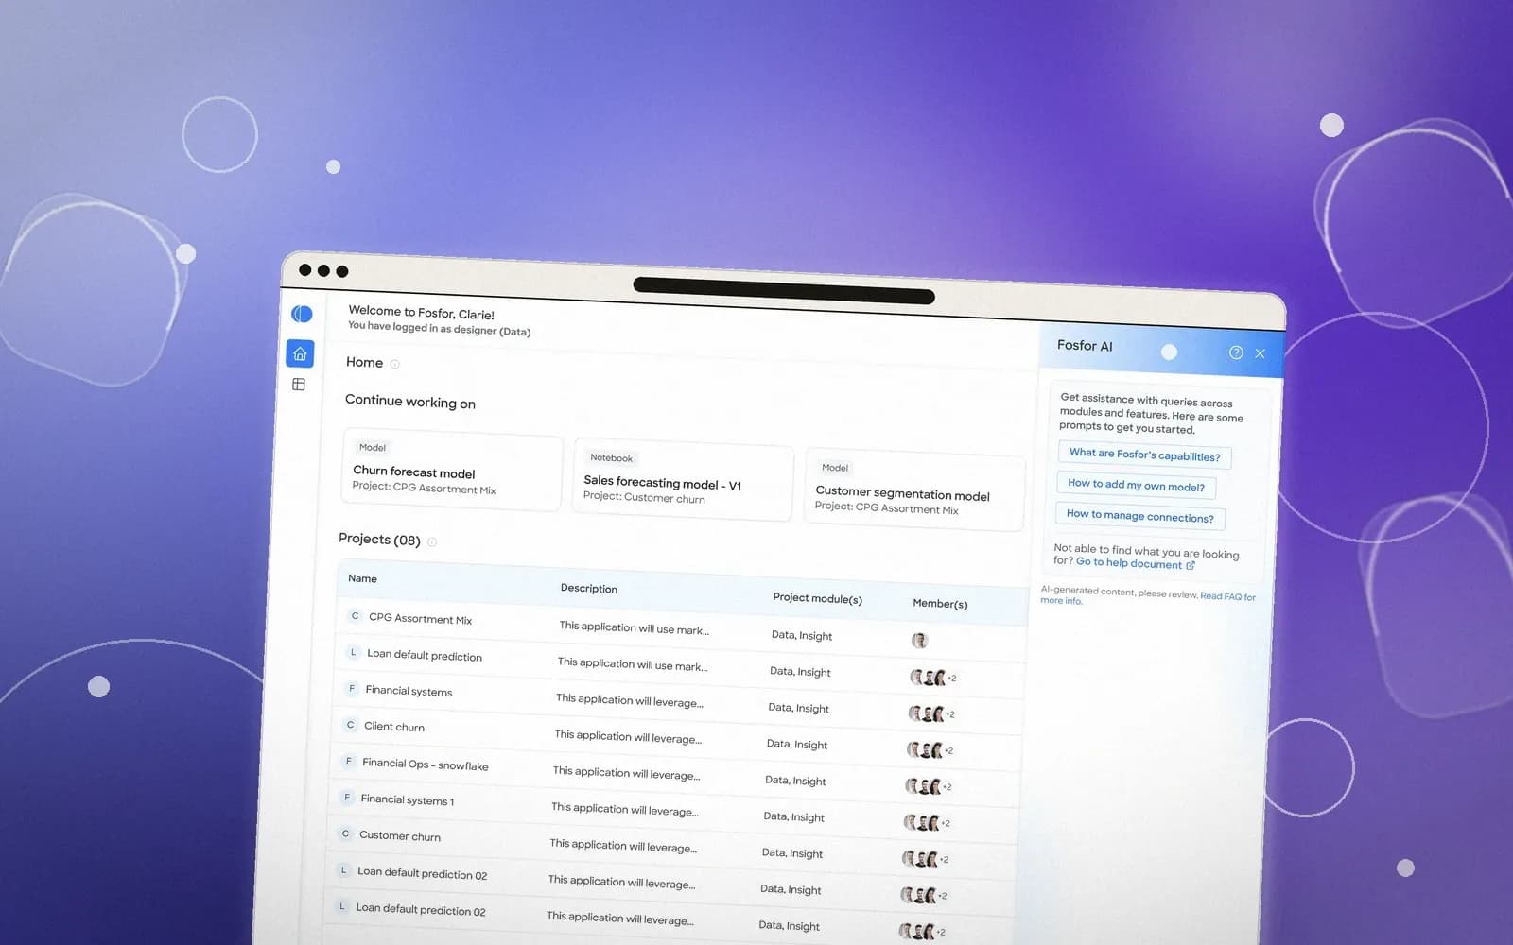1513x945 pixels.
Task: Click the F badge beside Financial systems 1
Action: (x=347, y=798)
